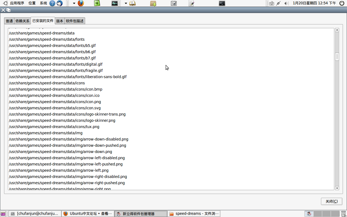Click the Thunderbird mail icon beside help
347x217 pixels.
[x=60, y=3]
